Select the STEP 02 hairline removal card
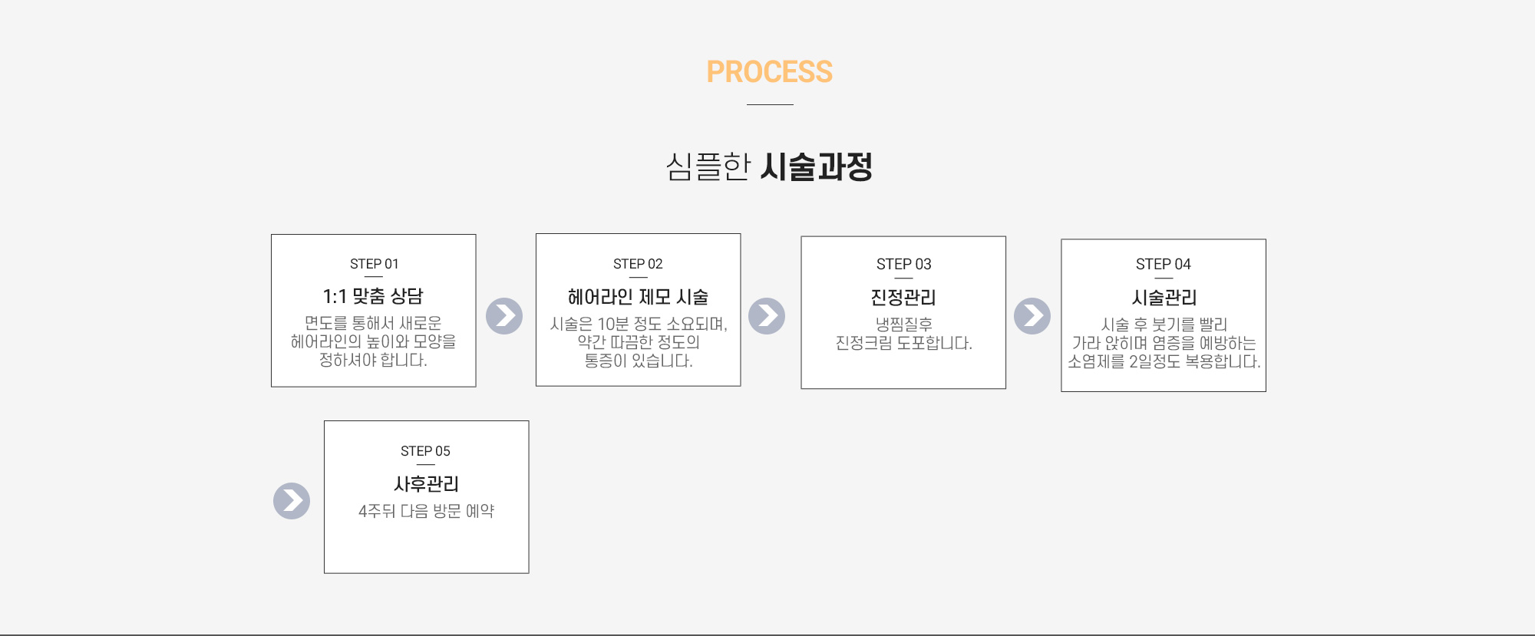The image size is (1535, 636). point(639,310)
